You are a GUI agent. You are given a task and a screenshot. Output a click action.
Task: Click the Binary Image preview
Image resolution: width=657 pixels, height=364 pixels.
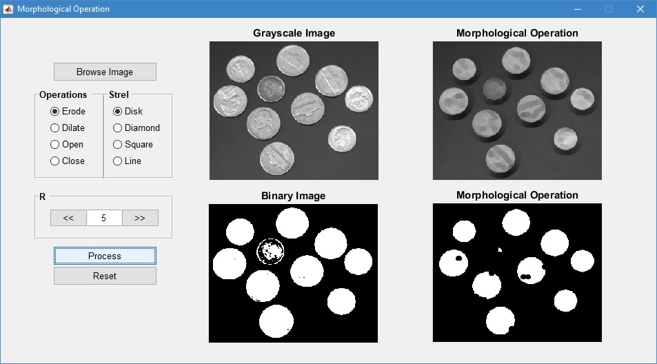293,272
